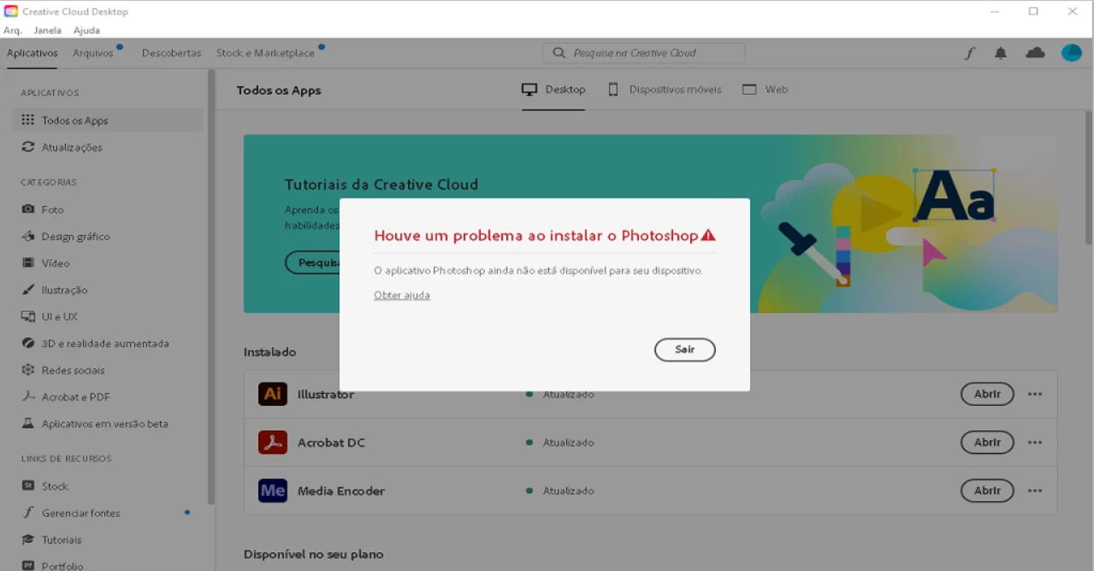1094x571 pixels.
Task: Click the Creative Cloud search field
Action: [x=643, y=53]
